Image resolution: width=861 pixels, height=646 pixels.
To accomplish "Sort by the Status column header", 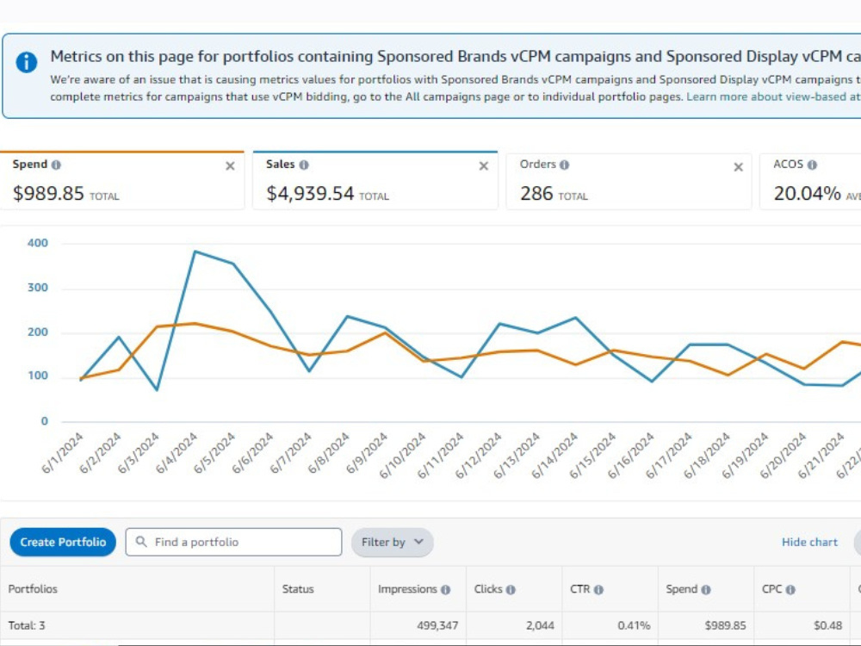I will click(298, 589).
